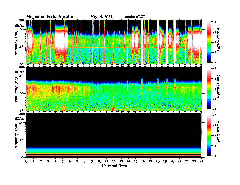Select the dZ/dt panel label
This screenshot has width=240, height=185.
[x=19, y=118]
